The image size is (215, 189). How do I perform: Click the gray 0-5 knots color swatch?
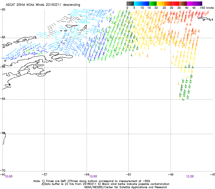click(130, 3)
